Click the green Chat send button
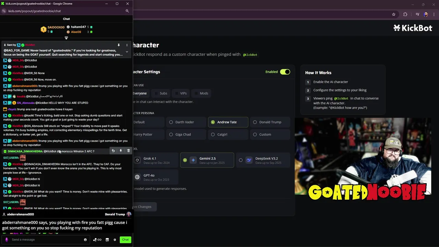439x247 pixels. pyautogui.click(x=126, y=239)
